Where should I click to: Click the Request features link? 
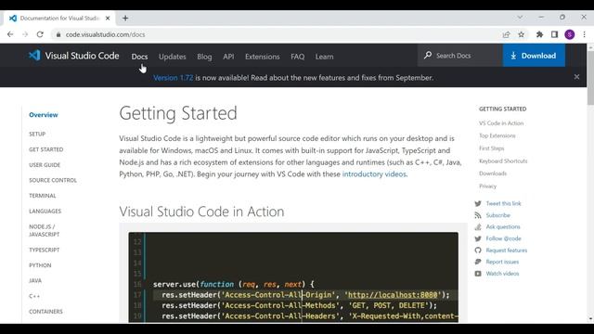pos(507,250)
